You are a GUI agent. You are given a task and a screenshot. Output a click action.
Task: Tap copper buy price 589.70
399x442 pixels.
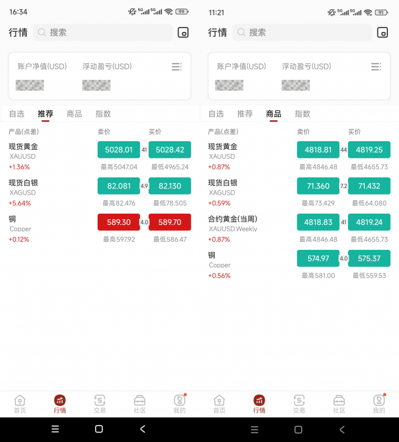click(169, 222)
